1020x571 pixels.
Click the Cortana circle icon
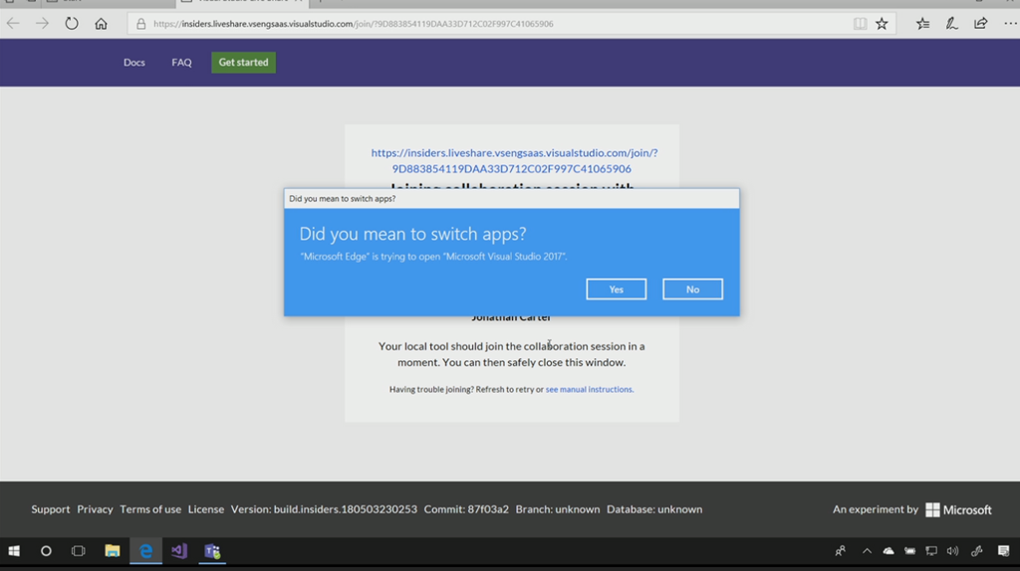[x=46, y=551]
